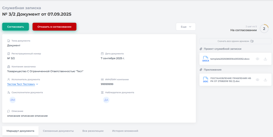Click the red Отказать в согласовании button
This screenshot has height=137, width=273.
coord(54,27)
